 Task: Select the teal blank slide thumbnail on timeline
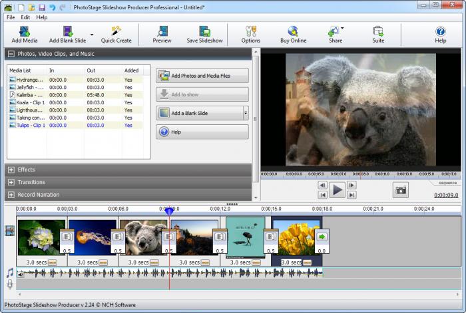245,237
